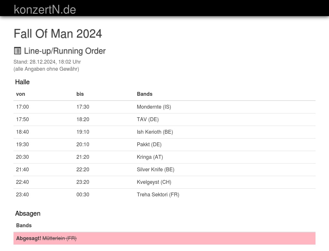Viewport: 329px width, 251px height.
Task: Click the Kvelgeyst (CH) band name
Action: pos(154,182)
